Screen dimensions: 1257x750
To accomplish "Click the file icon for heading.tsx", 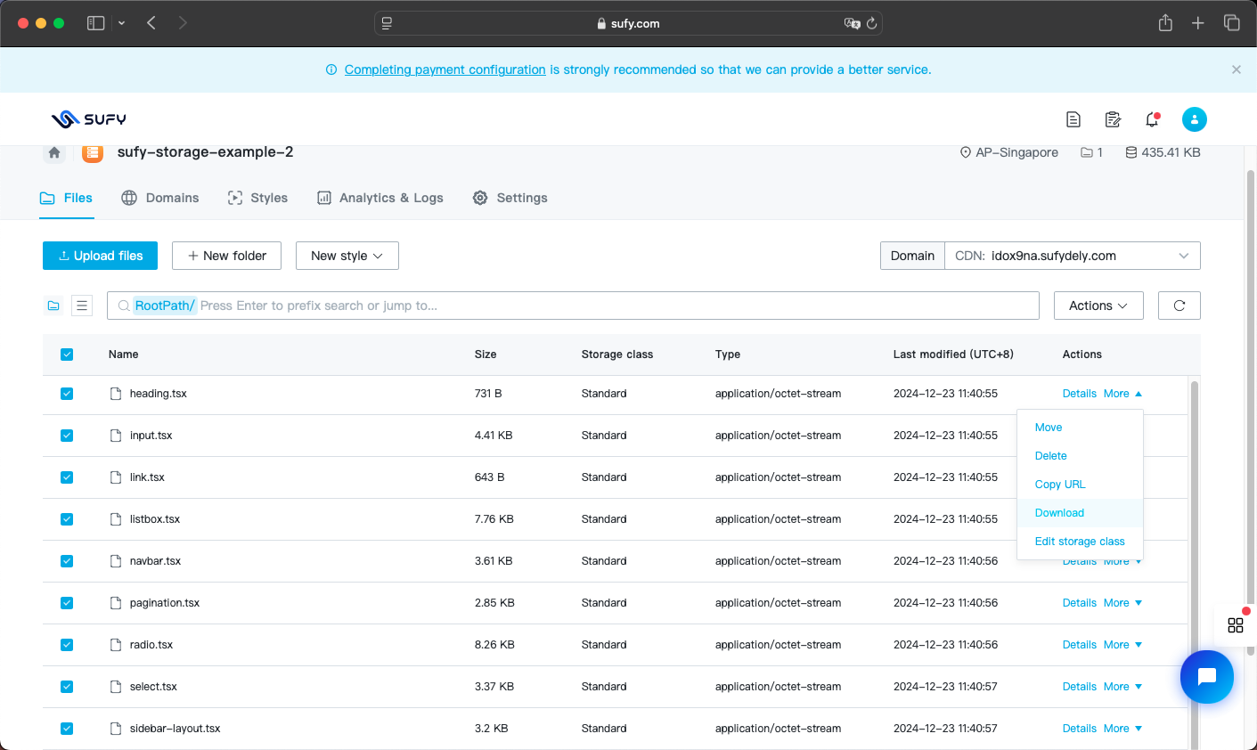I will click(x=115, y=394).
